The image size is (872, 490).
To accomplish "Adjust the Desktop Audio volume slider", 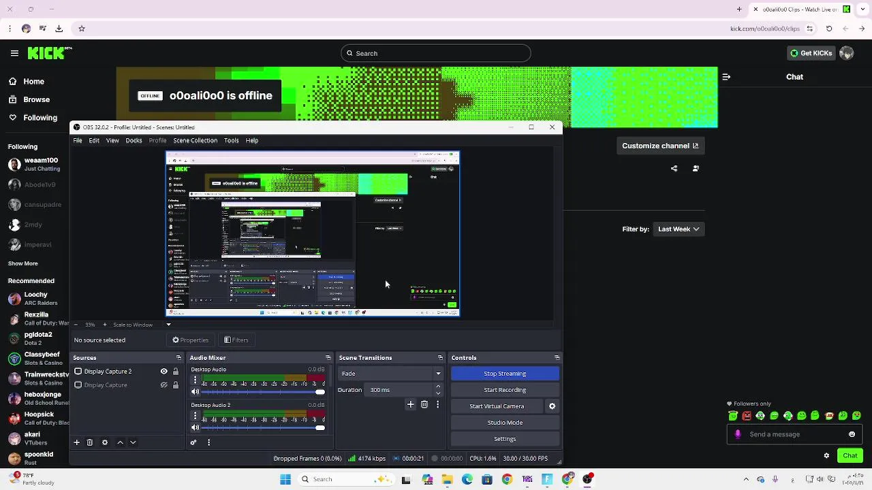I will tap(263, 392).
